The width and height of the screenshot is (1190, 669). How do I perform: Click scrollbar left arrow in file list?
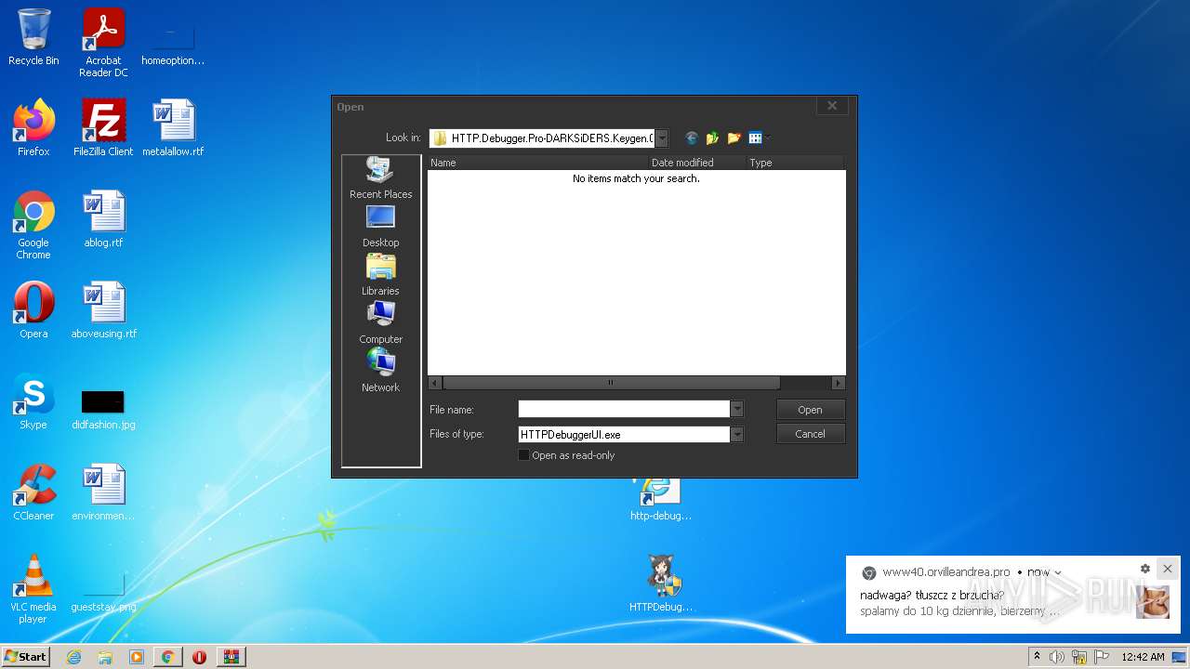coord(434,383)
